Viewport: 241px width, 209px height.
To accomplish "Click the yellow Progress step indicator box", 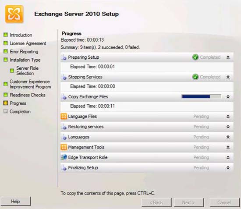I will pyautogui.click(x=6, y=103).
